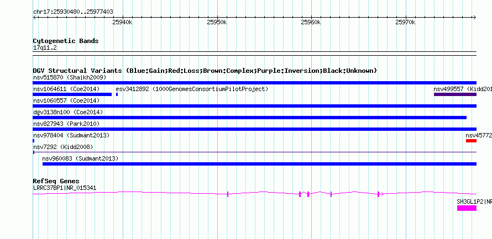Open the dgv3138n100 (Coe2014) label
The width and height of the screenshot is (492, 239).
coord(68,112)
